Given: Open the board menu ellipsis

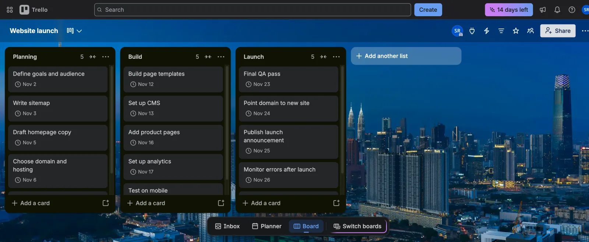Looking at the screenshot, I should (x=585, y=31).
